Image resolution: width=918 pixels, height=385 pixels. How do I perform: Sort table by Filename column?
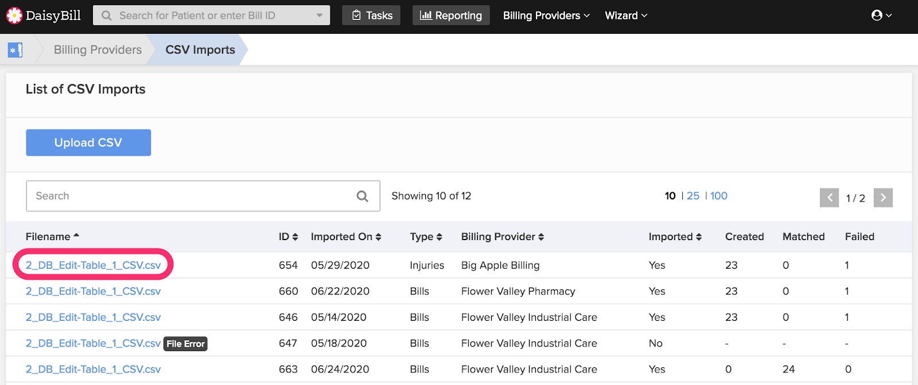click(52, 237)
